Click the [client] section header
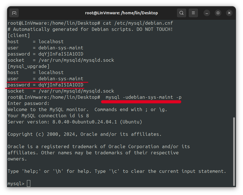The width and height of the screenshot is (243, 195). coord(19,35)
